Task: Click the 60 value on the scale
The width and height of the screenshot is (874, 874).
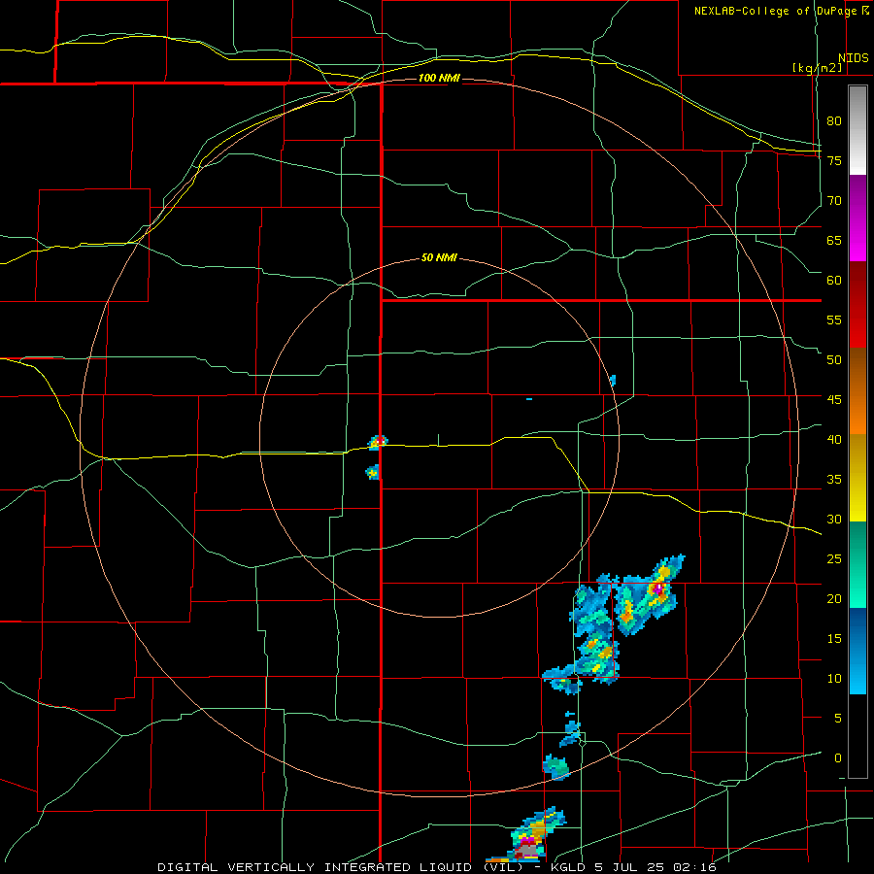Action: click(x=834, y=281)
